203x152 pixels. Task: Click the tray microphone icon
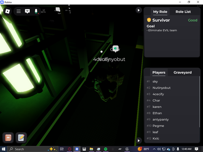tap(178, 149)
